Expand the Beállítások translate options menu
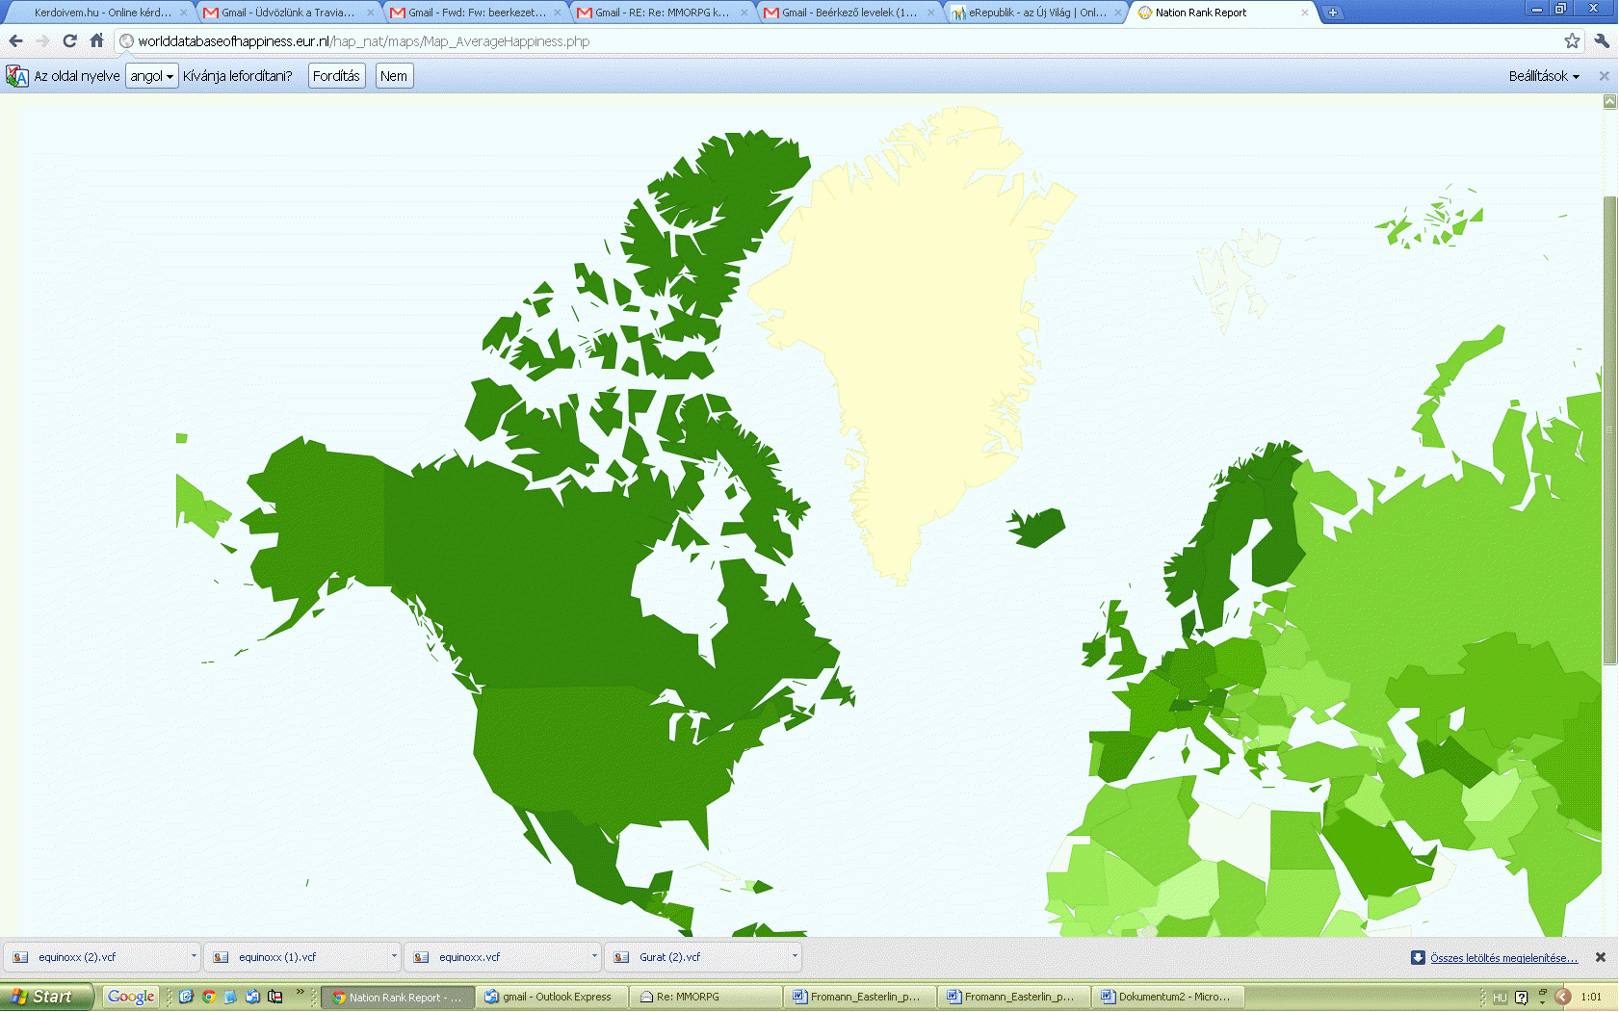The image size is (1619, 1012). pyautogui.click(x=1543, y=76)
